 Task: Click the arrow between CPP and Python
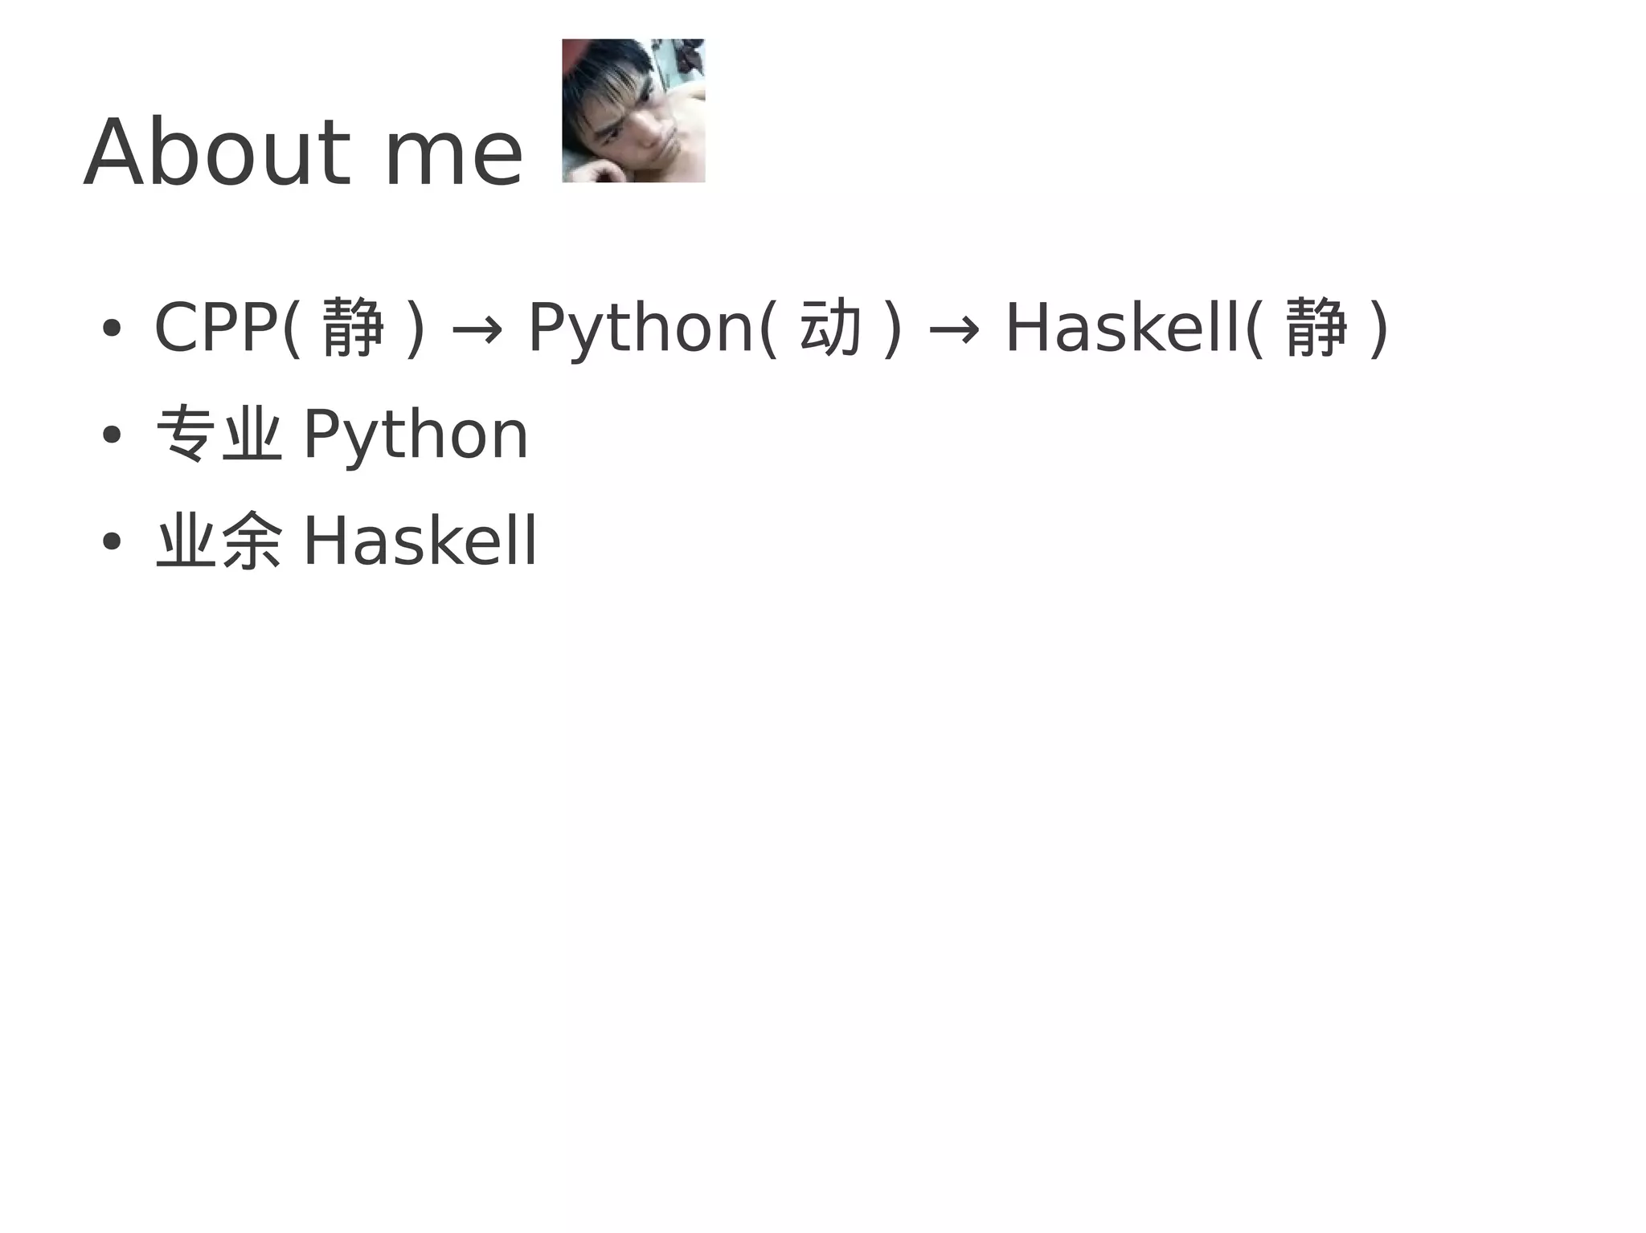tap(477, 329)
